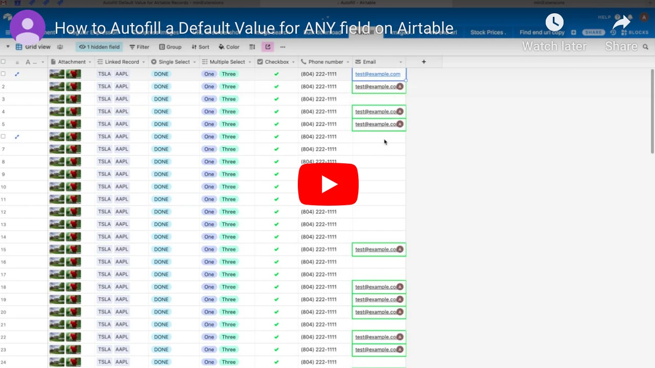
Task: Select phone number cell in row 17
Action: tap(325, 275)
